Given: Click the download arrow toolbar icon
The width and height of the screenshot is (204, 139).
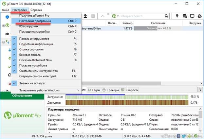Looking at the screenshot, I should point(85,16).
